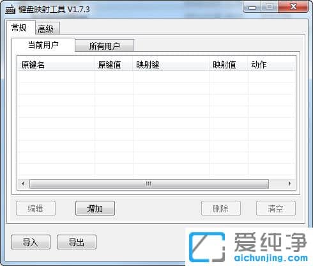Click the 导入 button

[31, 242]
